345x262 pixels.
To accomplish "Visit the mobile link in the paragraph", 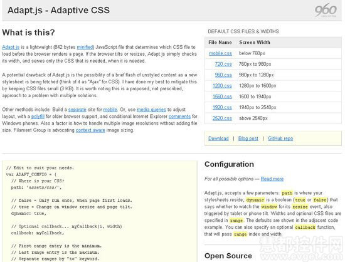I will [x=110, y=110].
